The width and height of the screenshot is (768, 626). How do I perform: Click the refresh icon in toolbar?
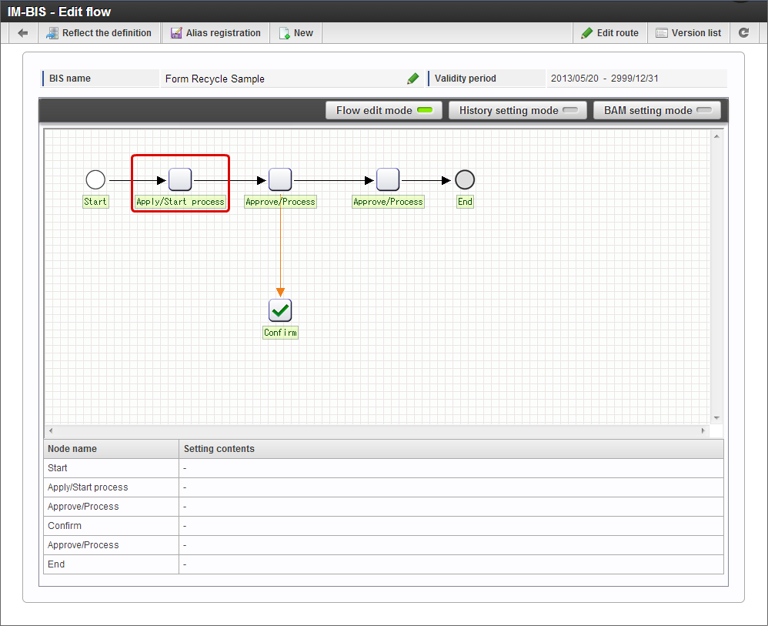[x=743, y=33]
